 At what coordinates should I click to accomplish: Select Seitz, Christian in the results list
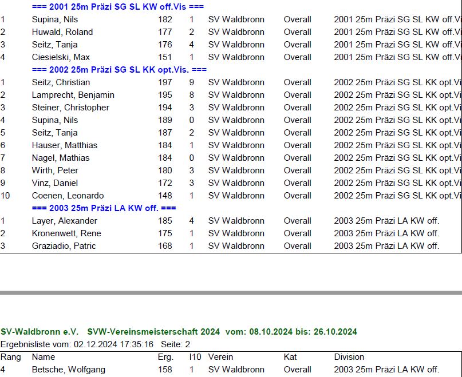pos(61,82)
